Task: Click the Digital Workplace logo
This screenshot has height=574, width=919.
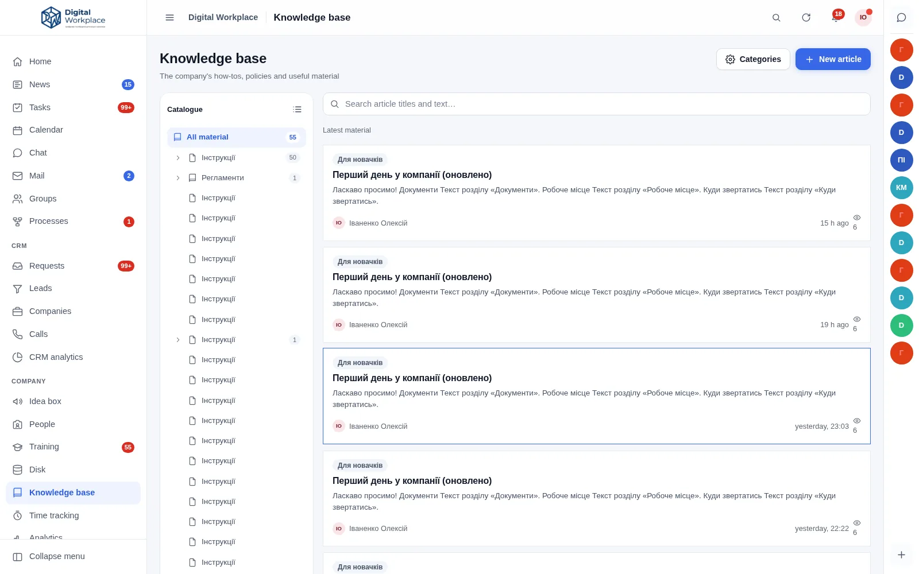Action: click(x=74, y=18)
